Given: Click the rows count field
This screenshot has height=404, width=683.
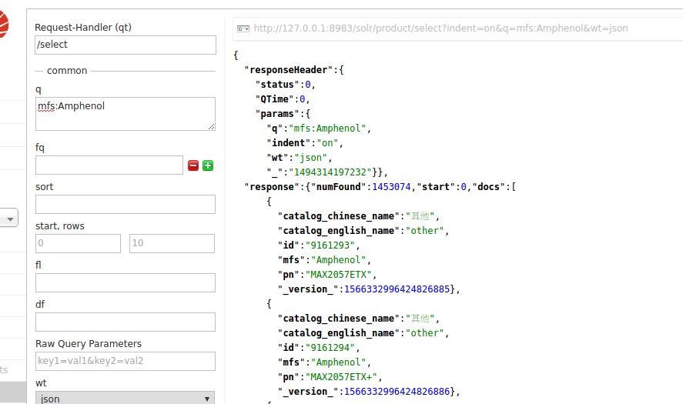Looking at the screenshot, I should pos(172,243).
